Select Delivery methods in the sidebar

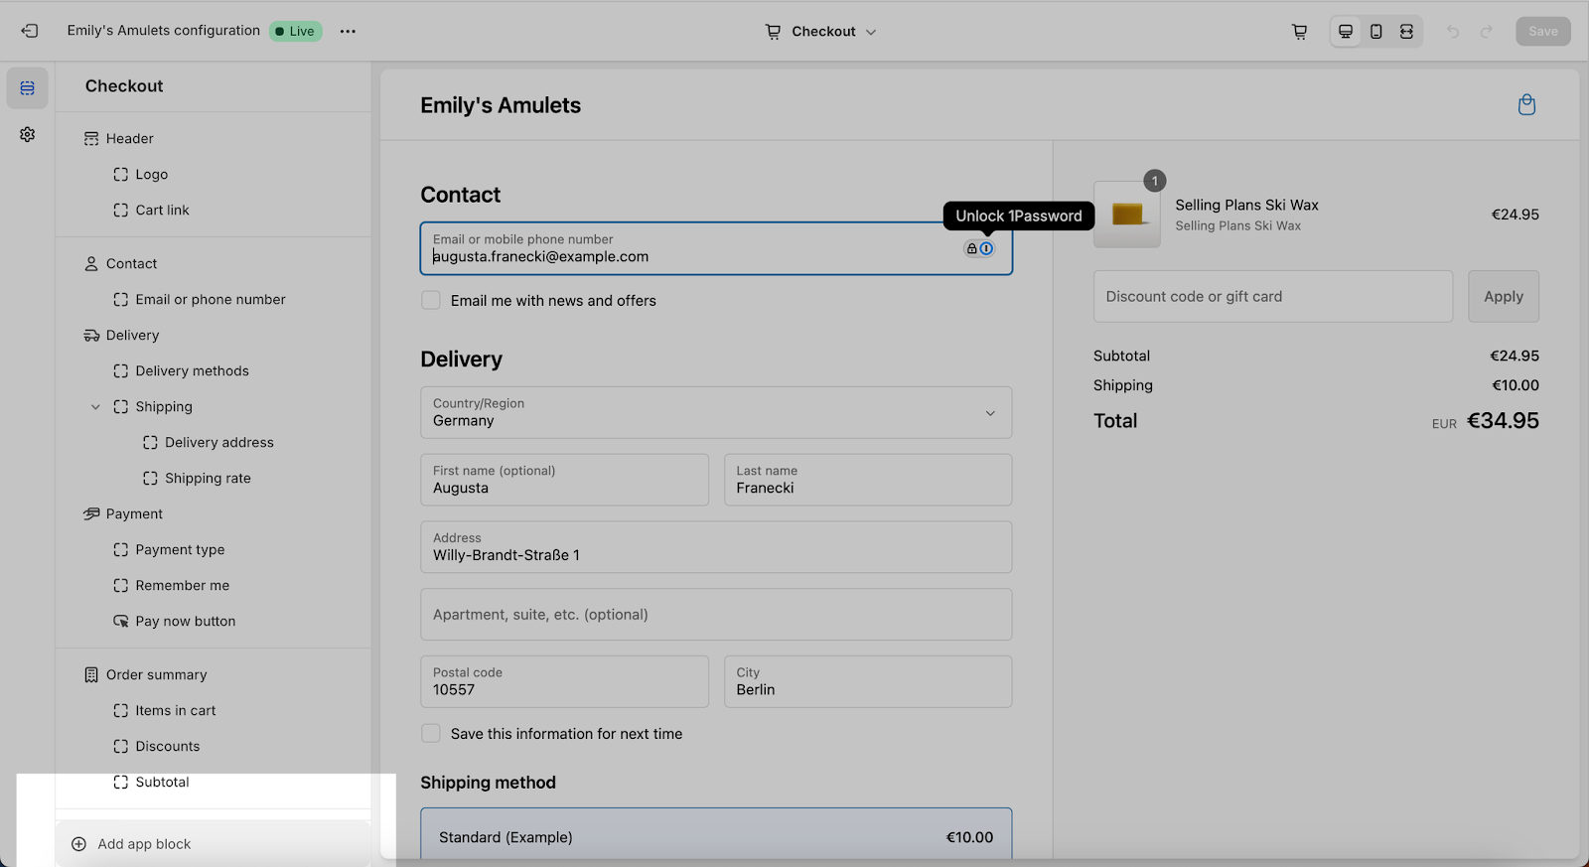click(192, 371)
